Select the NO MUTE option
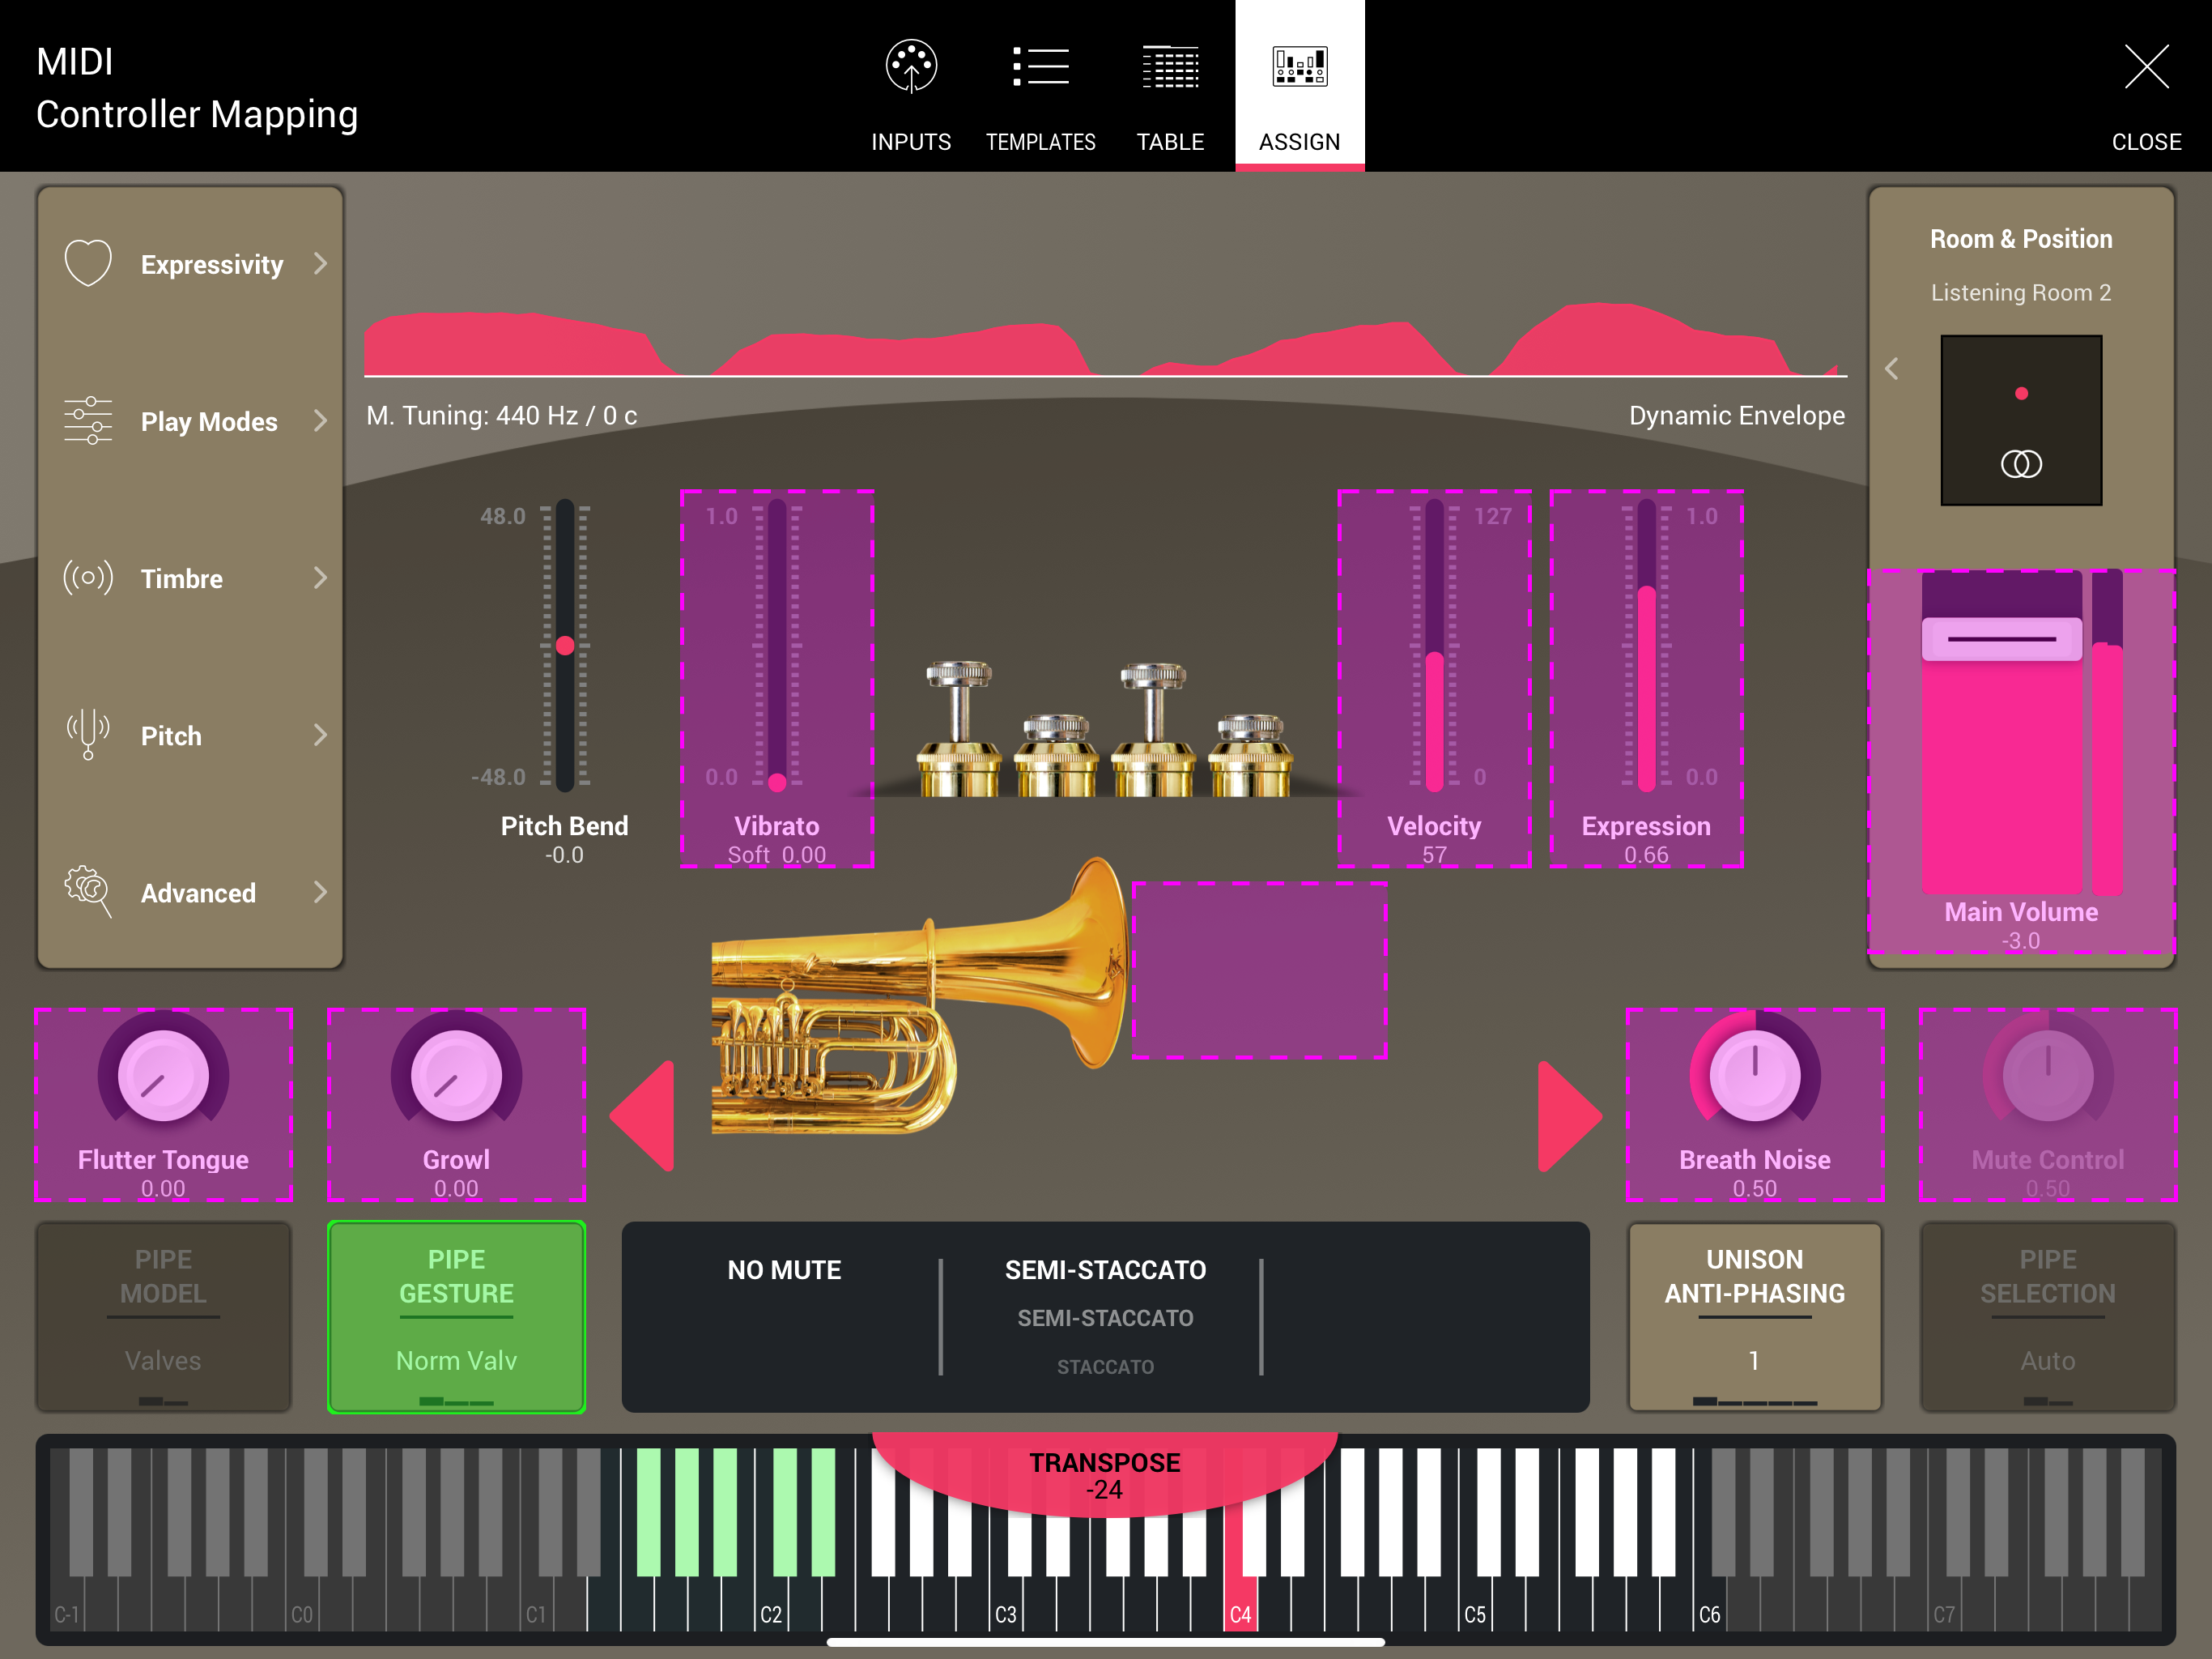This screenshot has width=2212, height=1659. (x=784, y=1269)
